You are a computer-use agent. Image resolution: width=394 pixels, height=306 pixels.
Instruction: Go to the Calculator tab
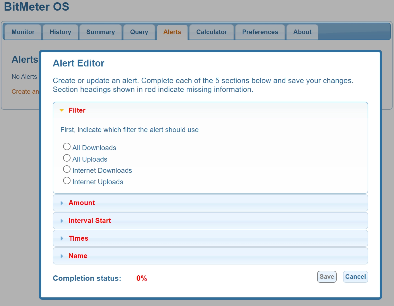212,32
